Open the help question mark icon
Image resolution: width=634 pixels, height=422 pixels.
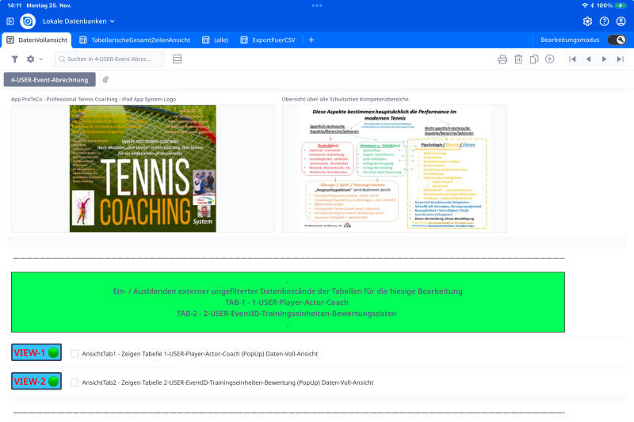click(x=604, y=21)
